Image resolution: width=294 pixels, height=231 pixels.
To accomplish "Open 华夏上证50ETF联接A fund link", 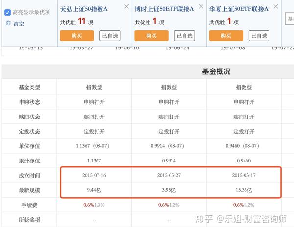I will pos(239,9).
